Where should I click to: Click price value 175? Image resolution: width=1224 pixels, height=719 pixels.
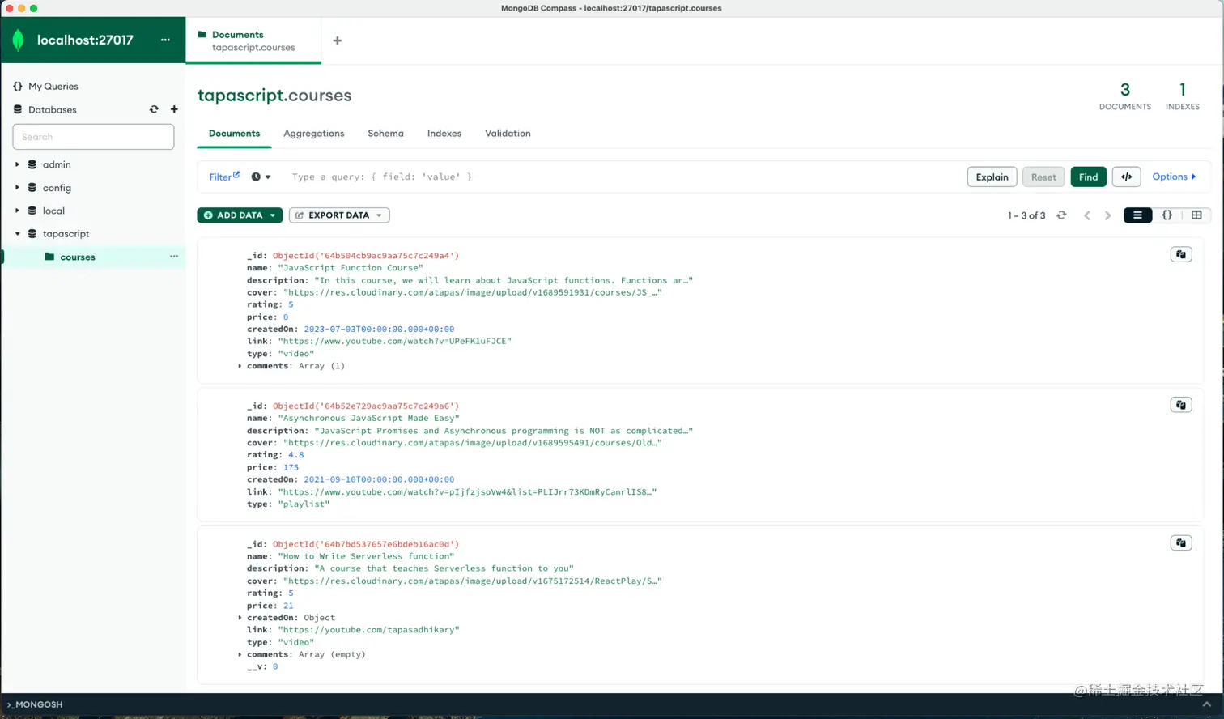click(x=291, y=467)
